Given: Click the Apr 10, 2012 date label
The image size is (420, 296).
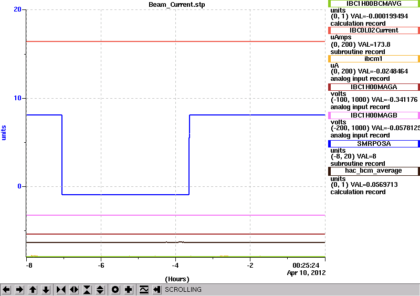Looking at the screenshot, I should click(x=306, y=273).
